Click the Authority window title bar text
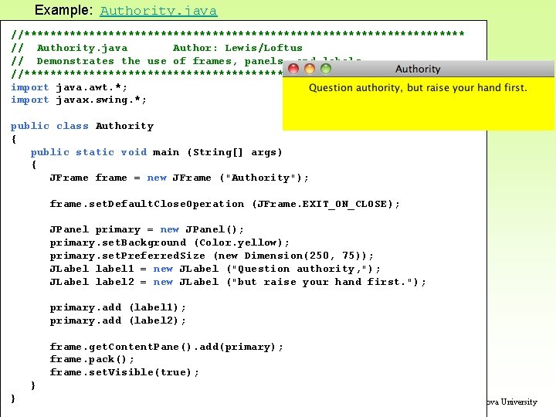 [418, 69]
